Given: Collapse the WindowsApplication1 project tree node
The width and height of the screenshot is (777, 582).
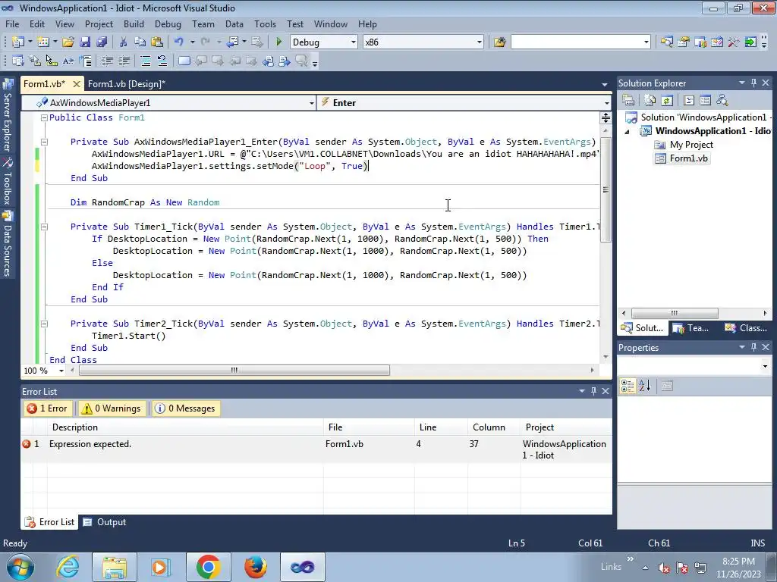Looking at the screenshot, I should [x=627, y=132].
